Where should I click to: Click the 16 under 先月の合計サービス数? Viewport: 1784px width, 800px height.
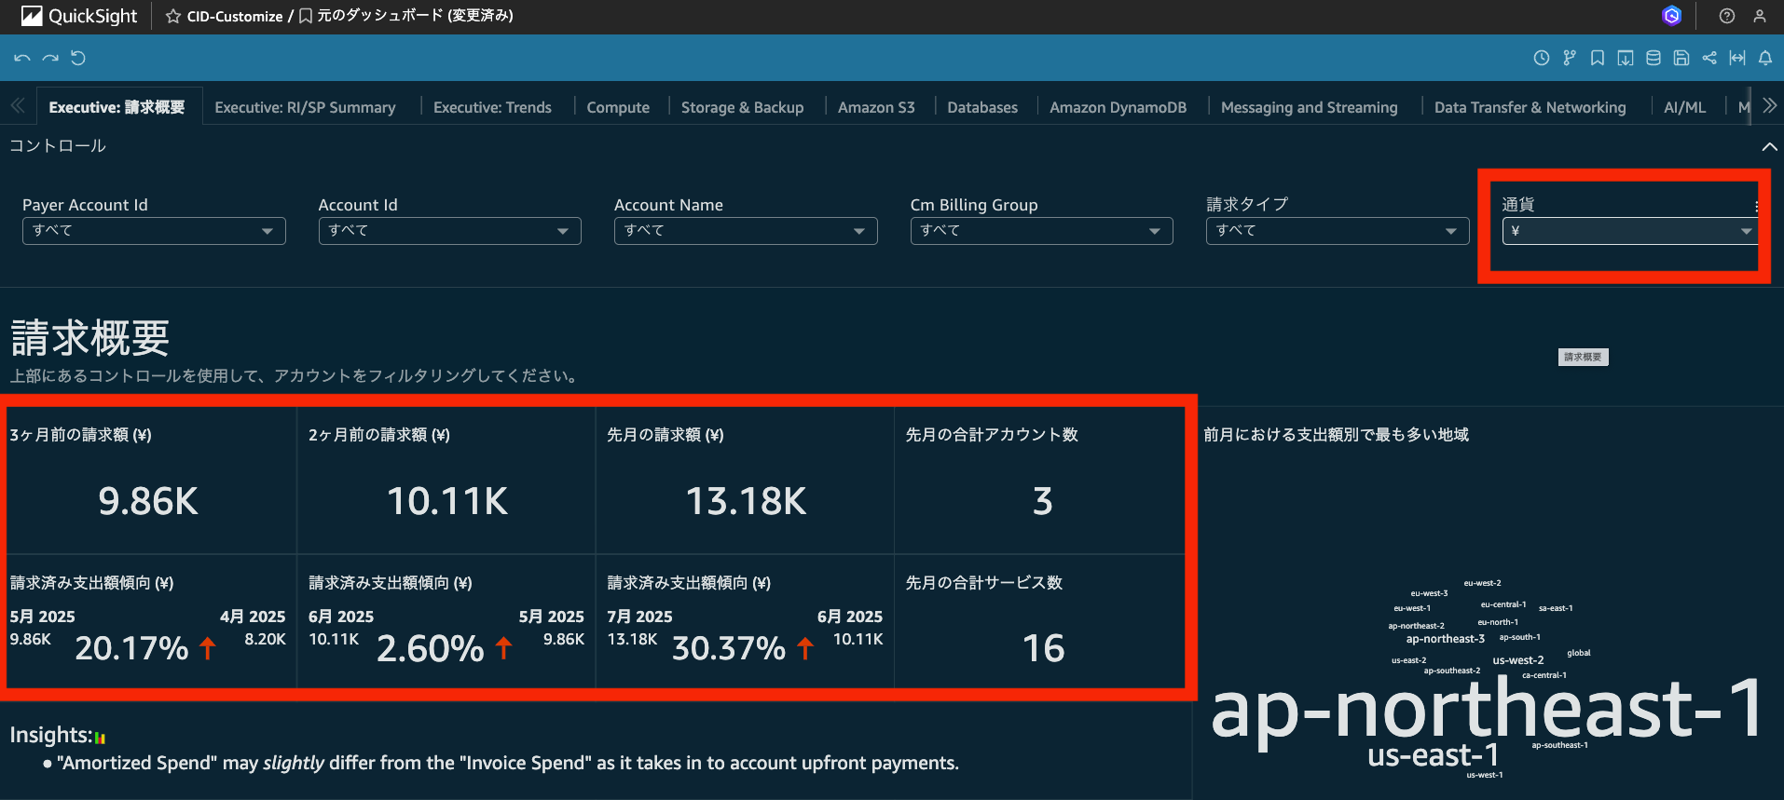coord(1043,647)
